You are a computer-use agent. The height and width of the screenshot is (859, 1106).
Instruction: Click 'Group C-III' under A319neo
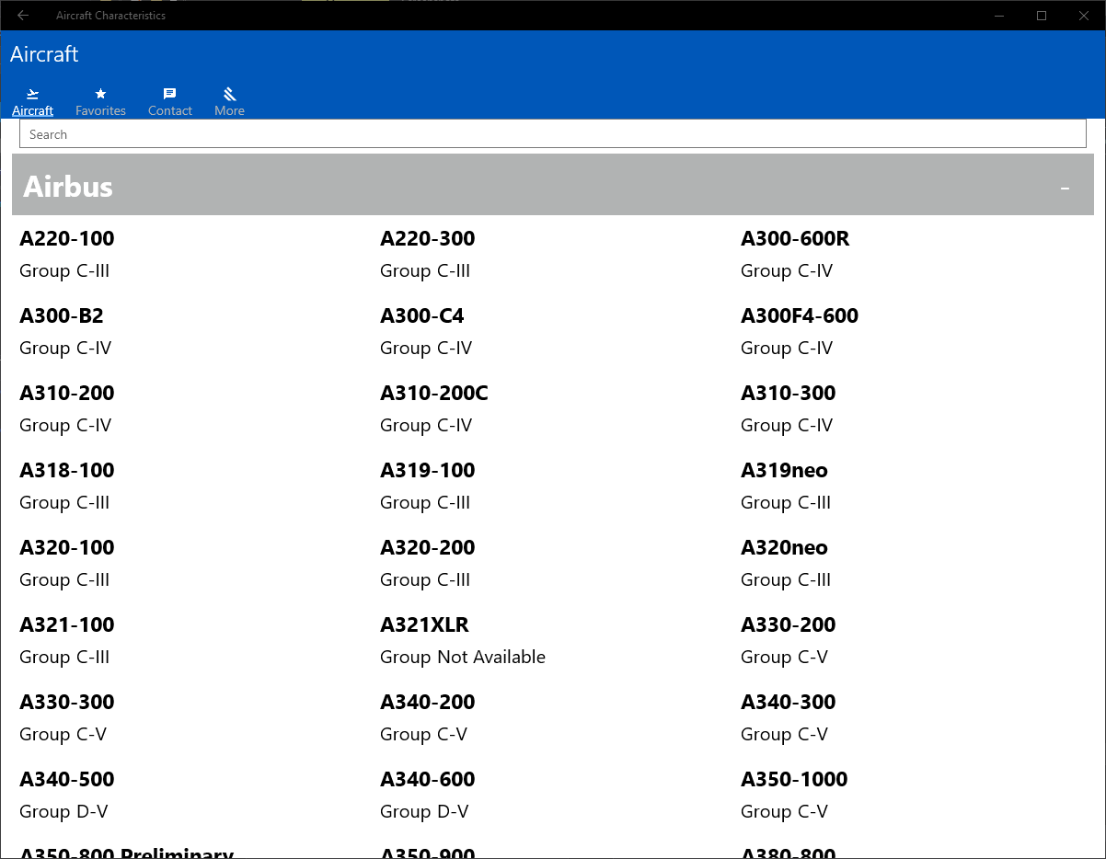pos(786,503)
